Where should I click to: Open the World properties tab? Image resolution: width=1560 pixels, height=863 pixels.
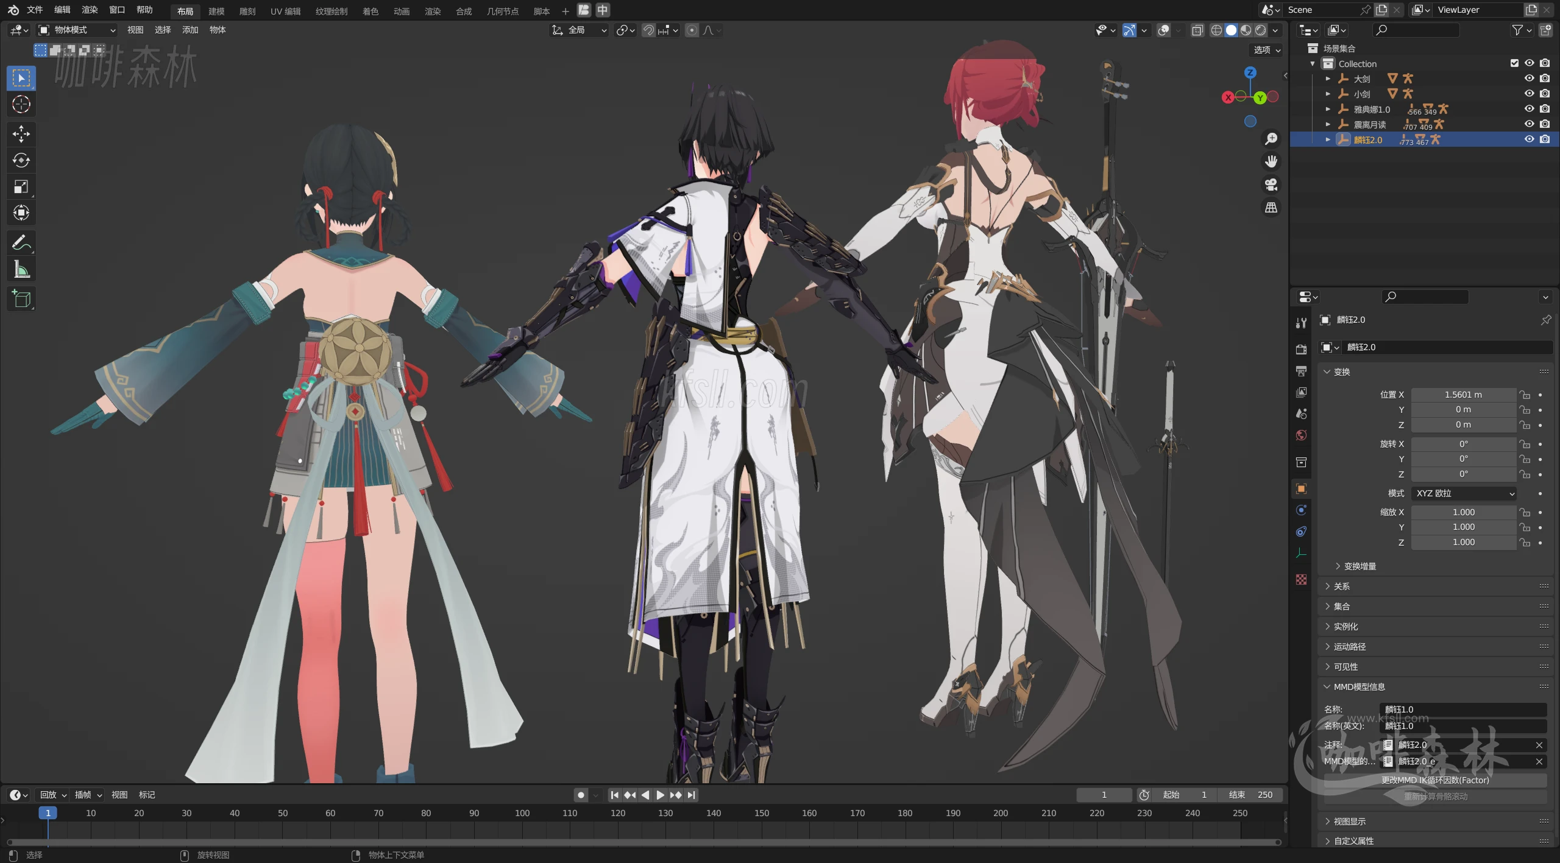pyautogui.click(x=1302, y=435)
